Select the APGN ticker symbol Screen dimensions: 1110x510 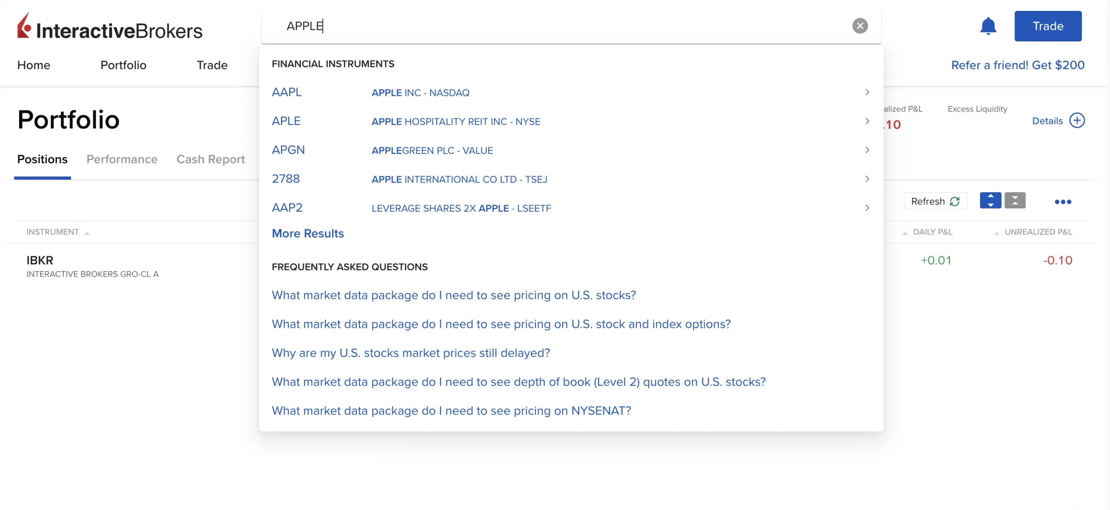[x=288, y=150]
